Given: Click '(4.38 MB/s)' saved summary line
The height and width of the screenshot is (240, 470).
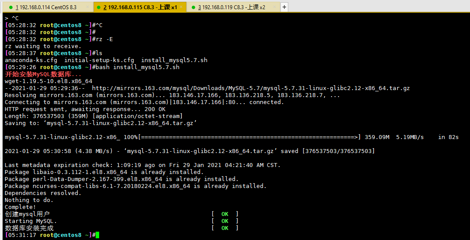Looking at the screenshot, I should [x=190, y=151].
